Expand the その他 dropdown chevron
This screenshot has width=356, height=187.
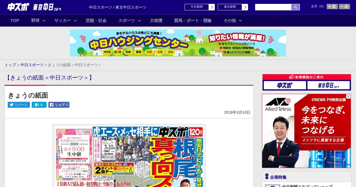tap(240, 20)
